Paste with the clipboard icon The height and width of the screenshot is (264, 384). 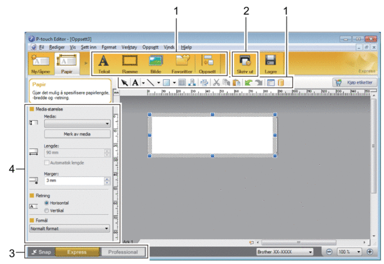pos(237,83)
